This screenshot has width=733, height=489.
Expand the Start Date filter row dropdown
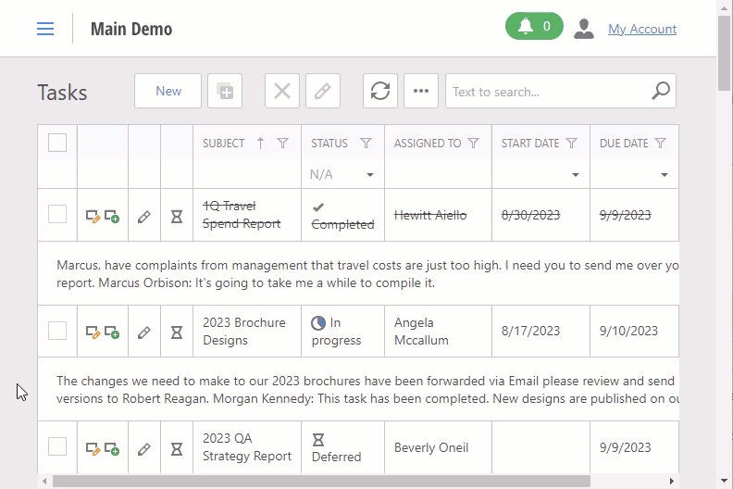click(576, 174)
